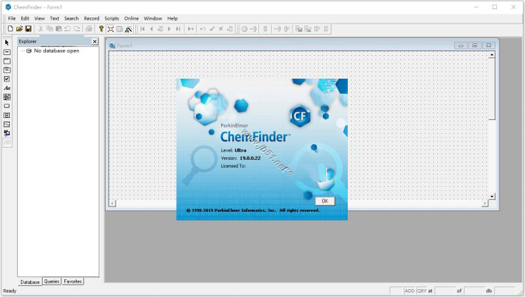Maximize the Form1 child window
This screenshot has width=525, height=297.
pos(474,45)
